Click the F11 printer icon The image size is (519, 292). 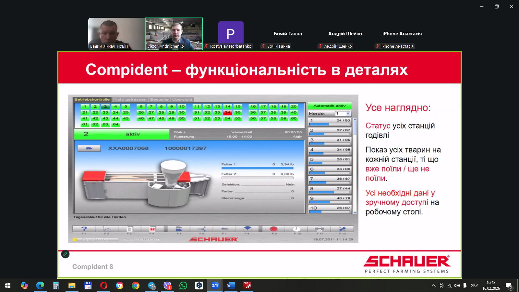coord(320,229)
